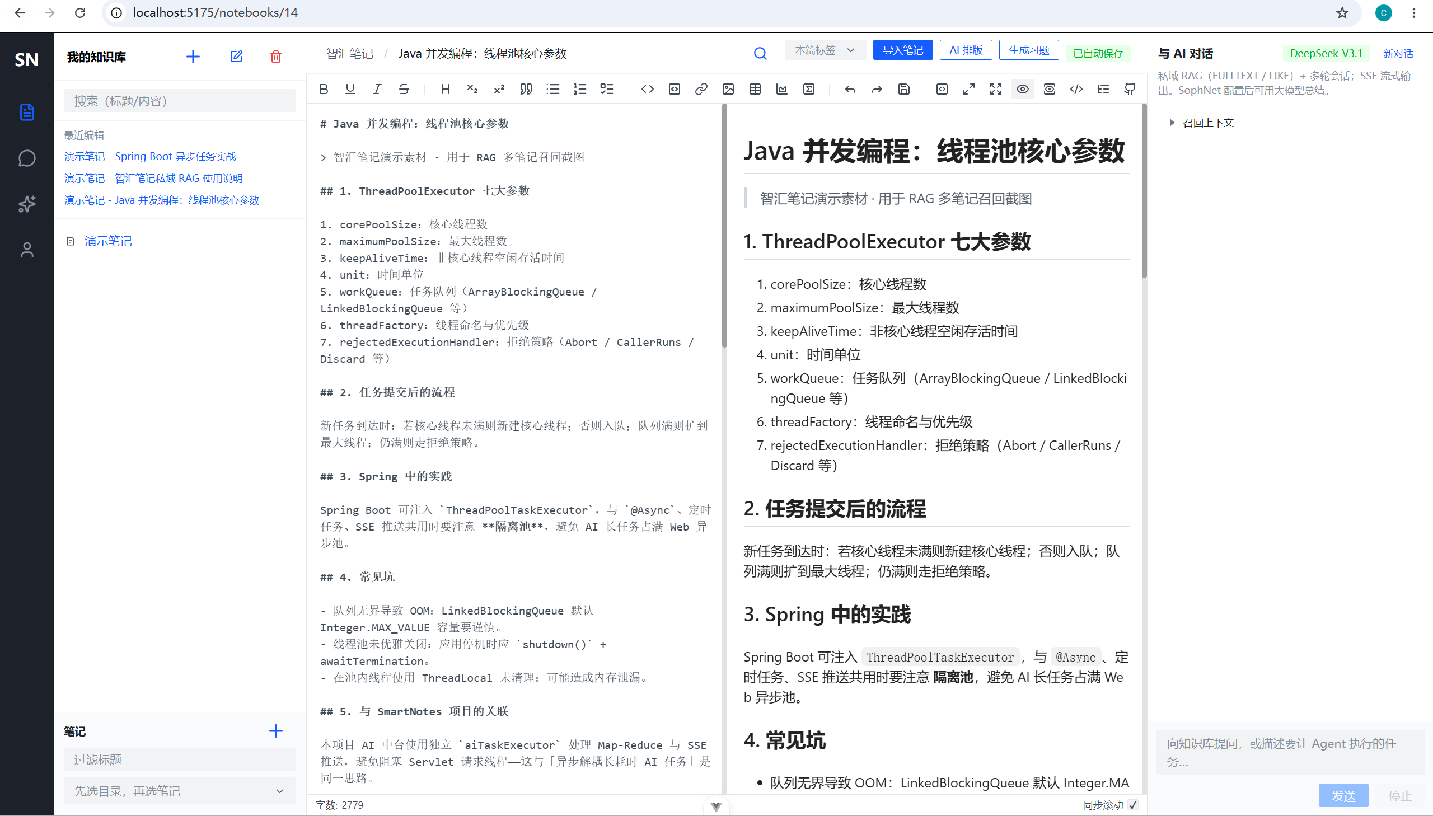Insert an unordered bullet list
1433x816 pixels.
coord(553,89)
